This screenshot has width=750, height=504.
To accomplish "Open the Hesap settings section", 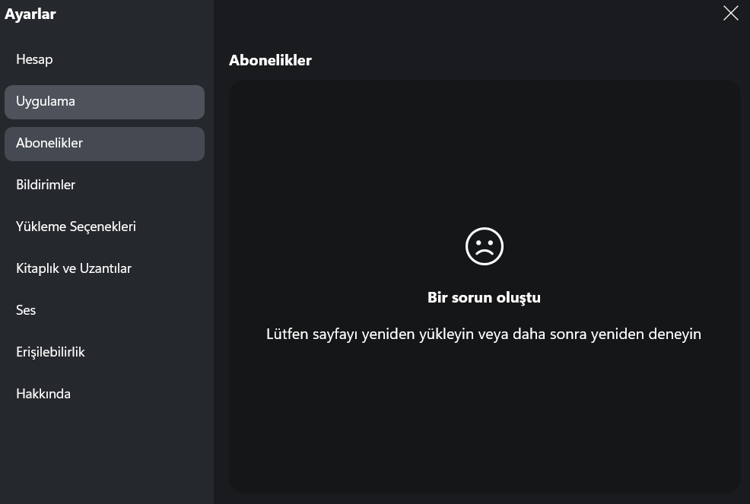I will click(34, 59).
